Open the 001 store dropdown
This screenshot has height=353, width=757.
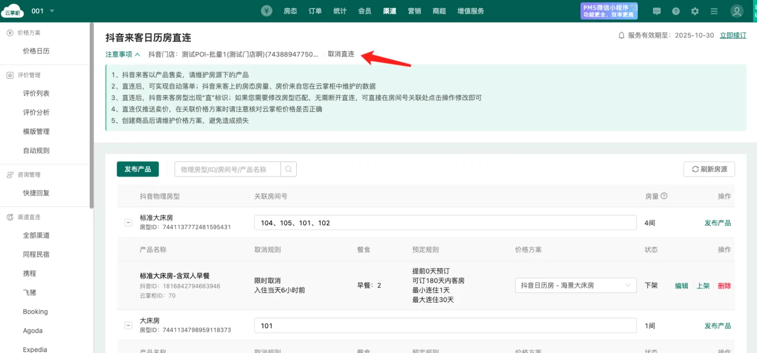pyautogui.click(x=43, y=11)
